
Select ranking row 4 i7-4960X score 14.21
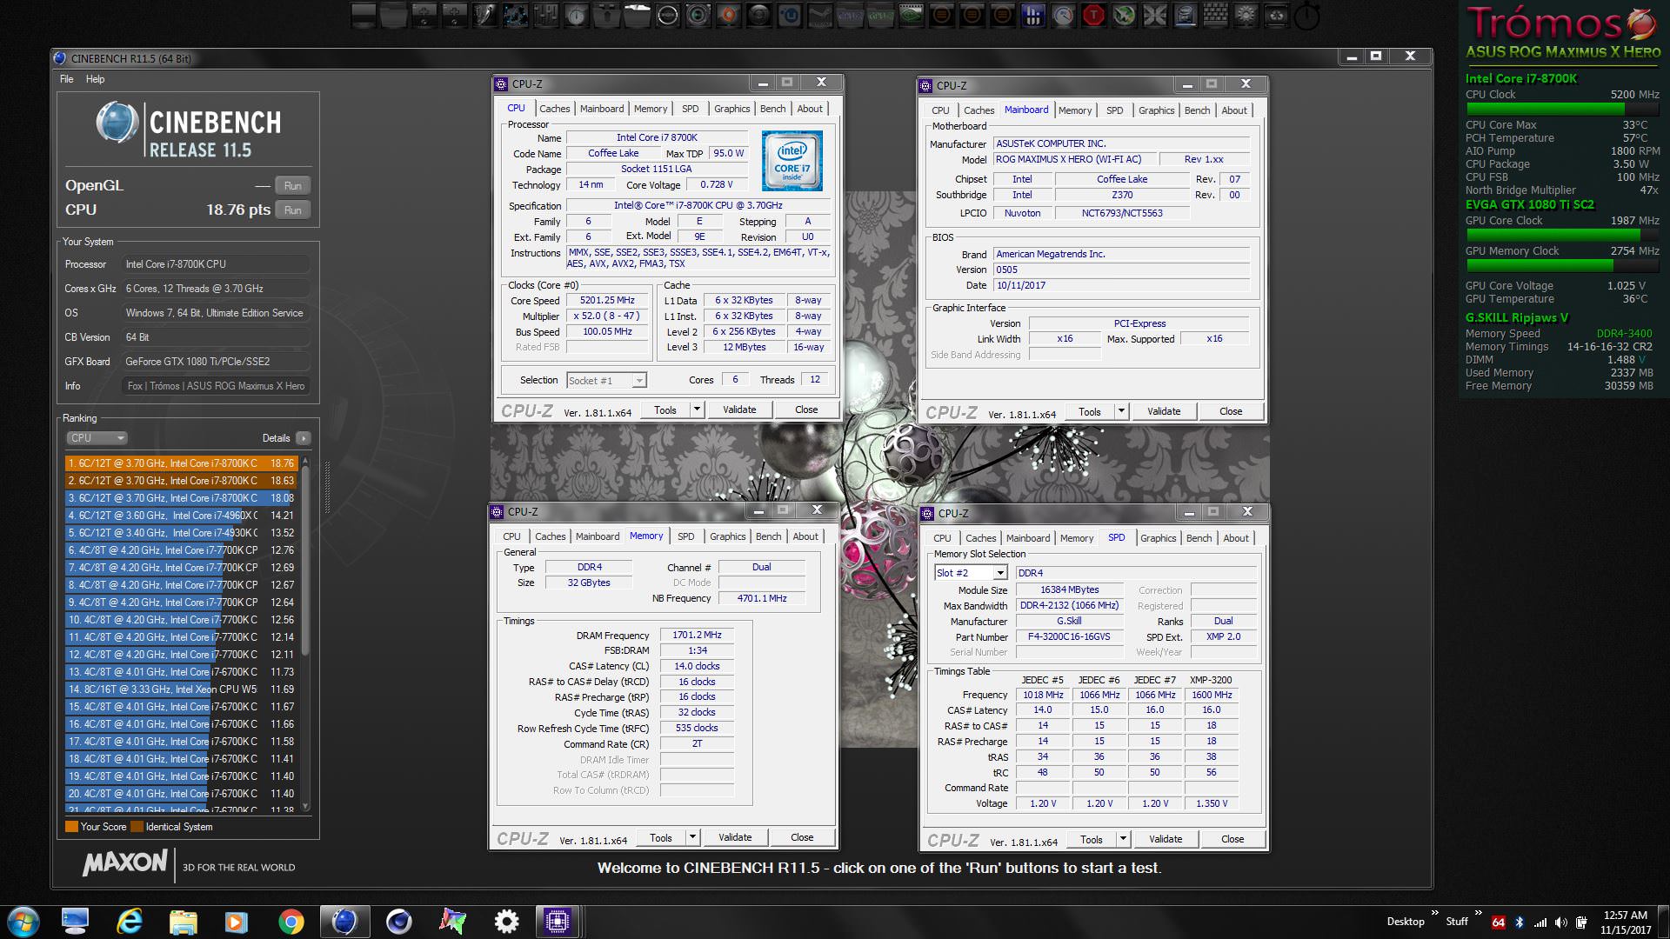click(182, 516)
